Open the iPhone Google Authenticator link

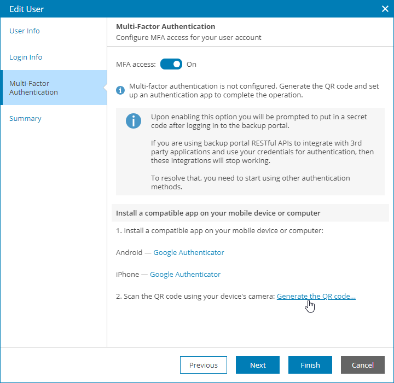[x=186, y=274]
